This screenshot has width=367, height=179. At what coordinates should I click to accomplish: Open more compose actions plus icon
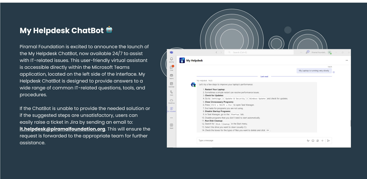click(x=322, y=141)
